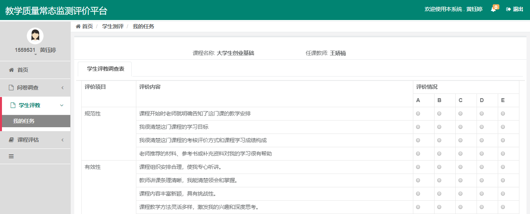Select option B for 课程组织安排合理 row

[x=439, y=167]
